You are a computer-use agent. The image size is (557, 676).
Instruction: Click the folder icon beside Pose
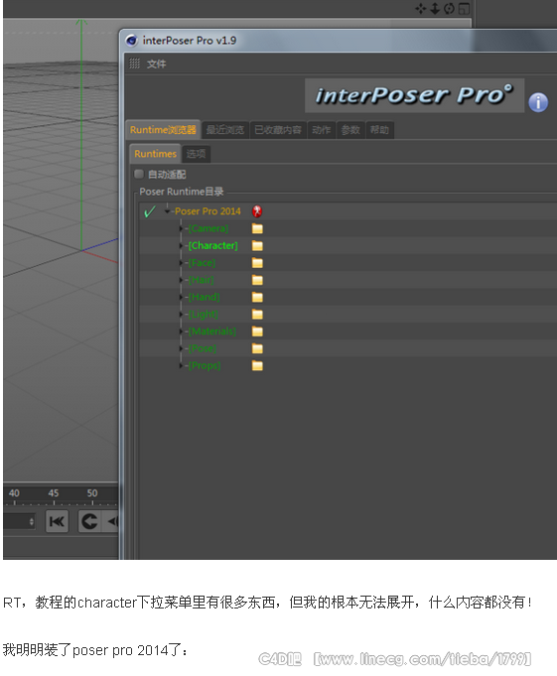coord(257,348)
